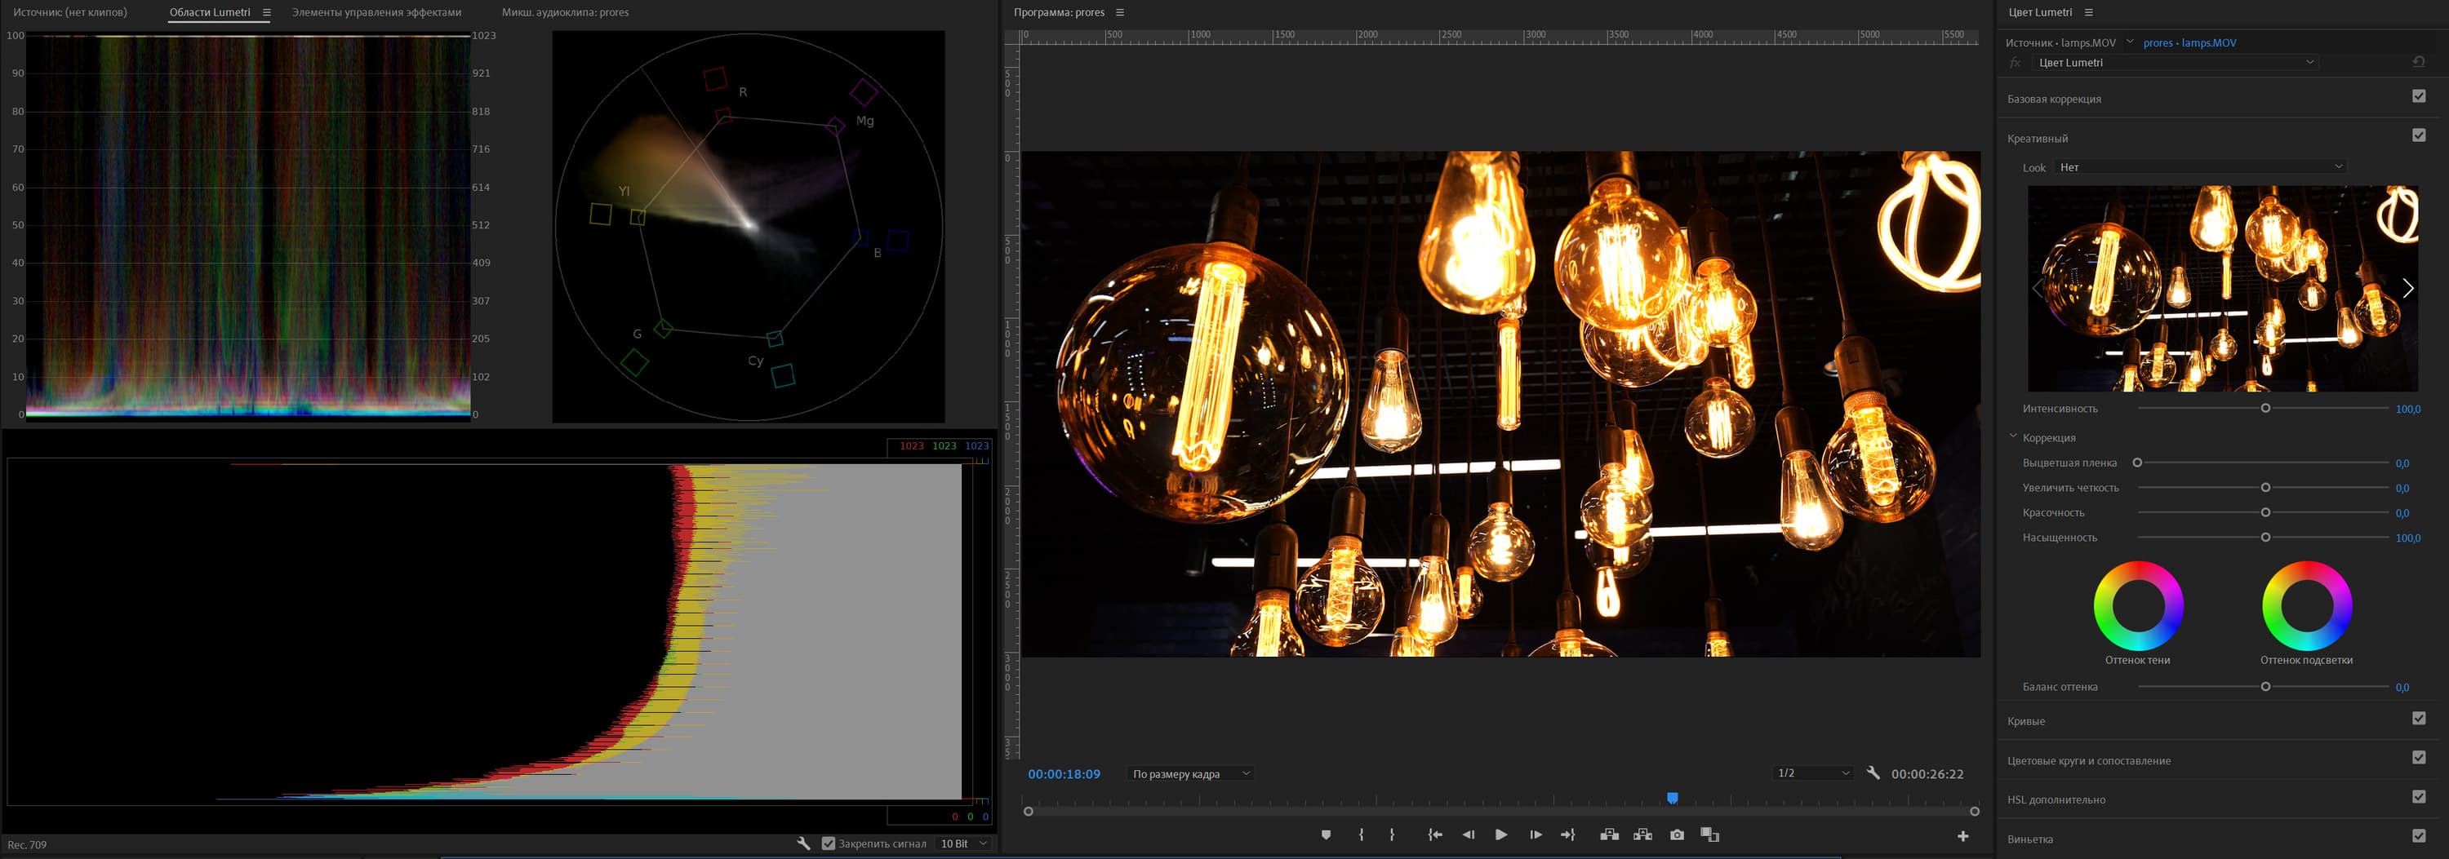Click the Add Marker icon in Program monitor
The height and width of the screenshot is (859, 2449).
click(1325, 835)
